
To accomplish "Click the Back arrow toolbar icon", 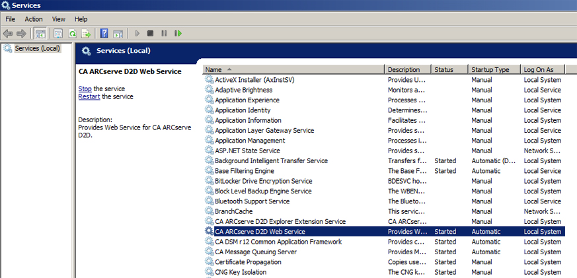I will tap(8, 34).
